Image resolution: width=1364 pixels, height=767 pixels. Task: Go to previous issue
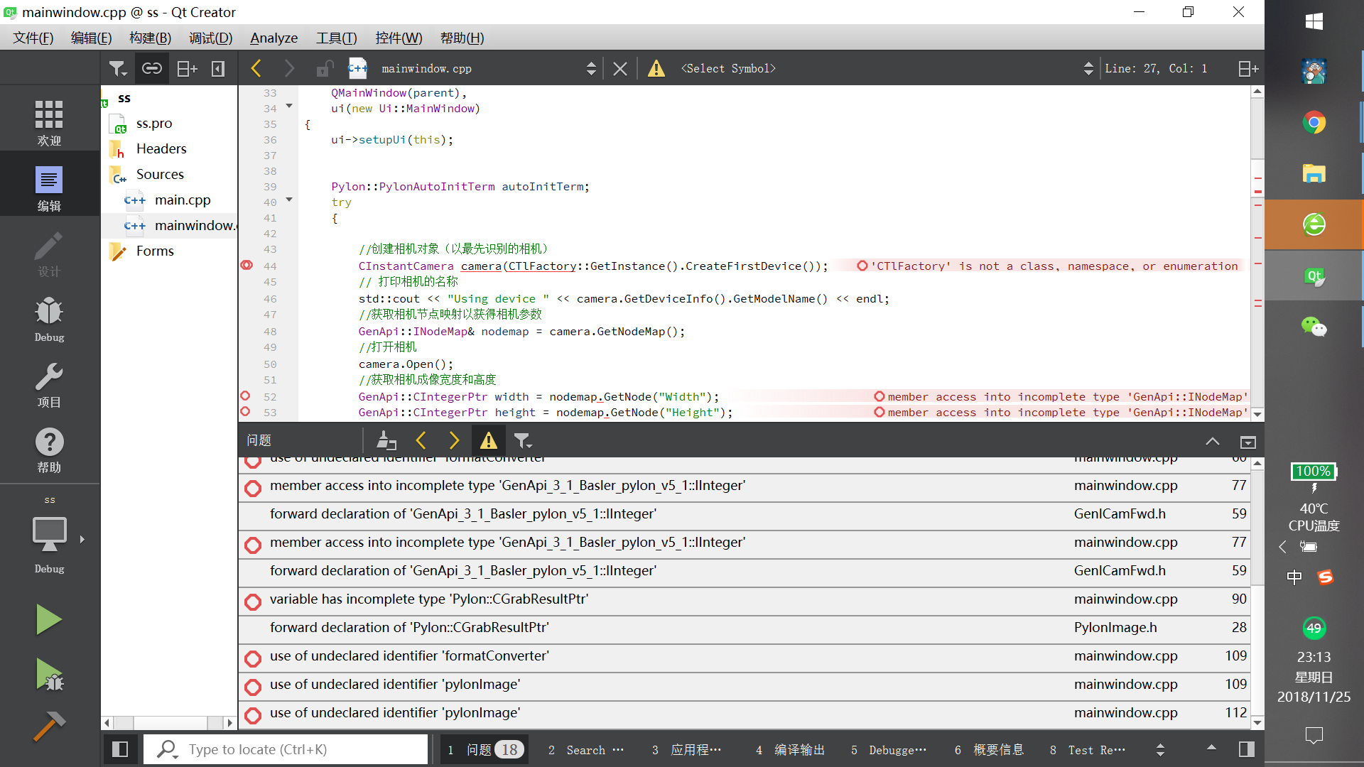pos(421,440)
